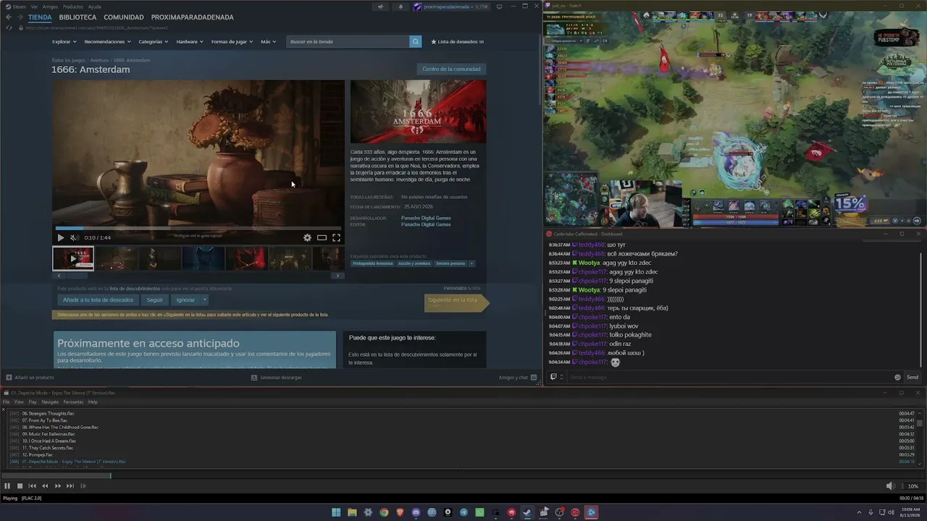Focus the 'Send a message' chat input
Screen dimensions: 927x521
tap(728, 377)
